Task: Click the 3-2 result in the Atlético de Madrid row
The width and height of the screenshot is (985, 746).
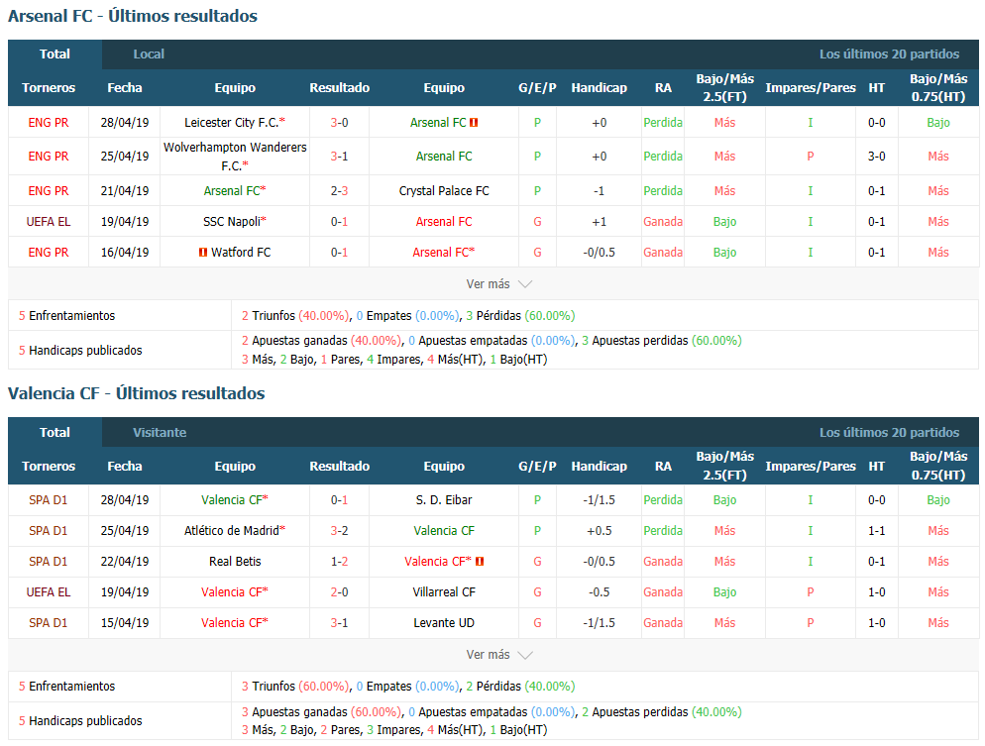Action: click(339, 531)
